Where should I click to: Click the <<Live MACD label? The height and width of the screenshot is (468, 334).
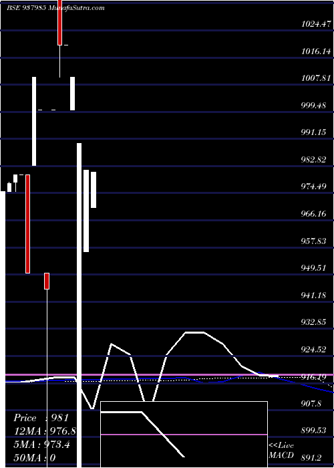point(281,451)
